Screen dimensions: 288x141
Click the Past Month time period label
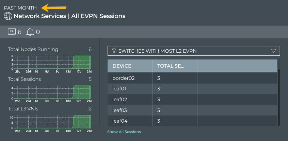coord(20,8)
